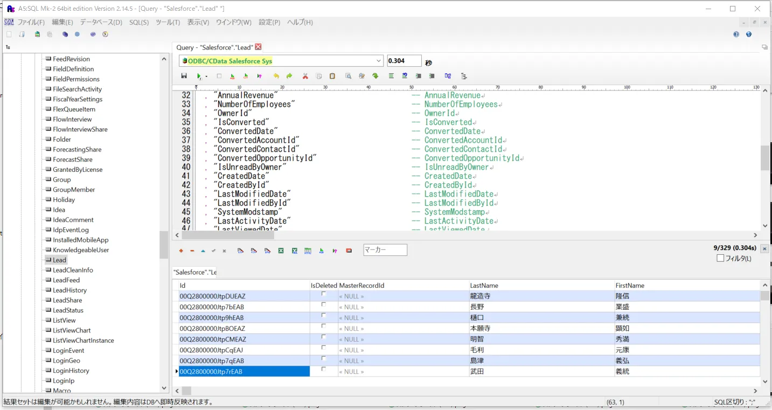
Task: Delete the selected row with the minus icon
Action: coord(192,250)
